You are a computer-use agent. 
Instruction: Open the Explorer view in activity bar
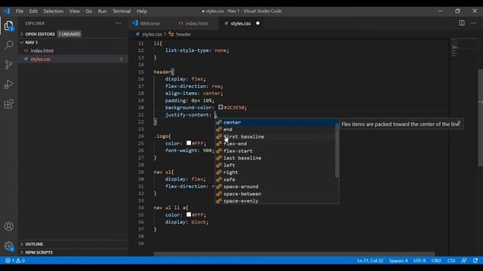point(9,26)
